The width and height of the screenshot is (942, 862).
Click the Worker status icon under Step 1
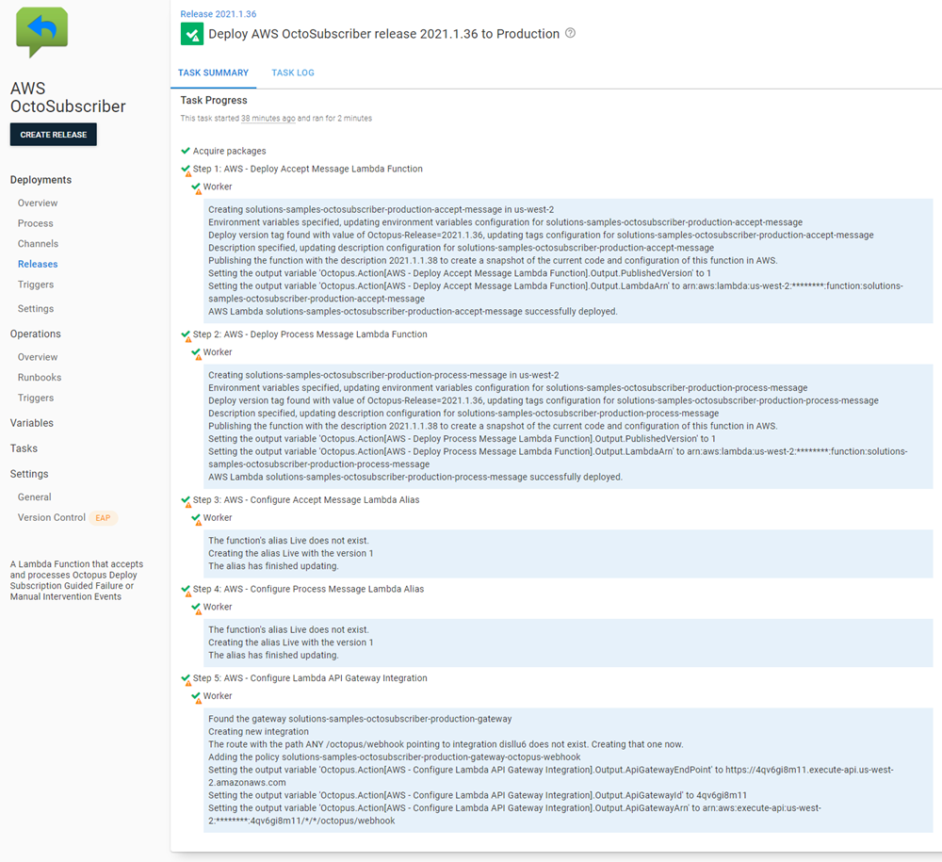click(198, 186)
